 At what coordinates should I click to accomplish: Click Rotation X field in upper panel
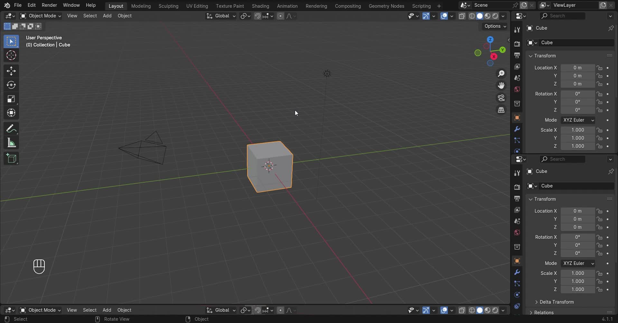tap(578, 94)
